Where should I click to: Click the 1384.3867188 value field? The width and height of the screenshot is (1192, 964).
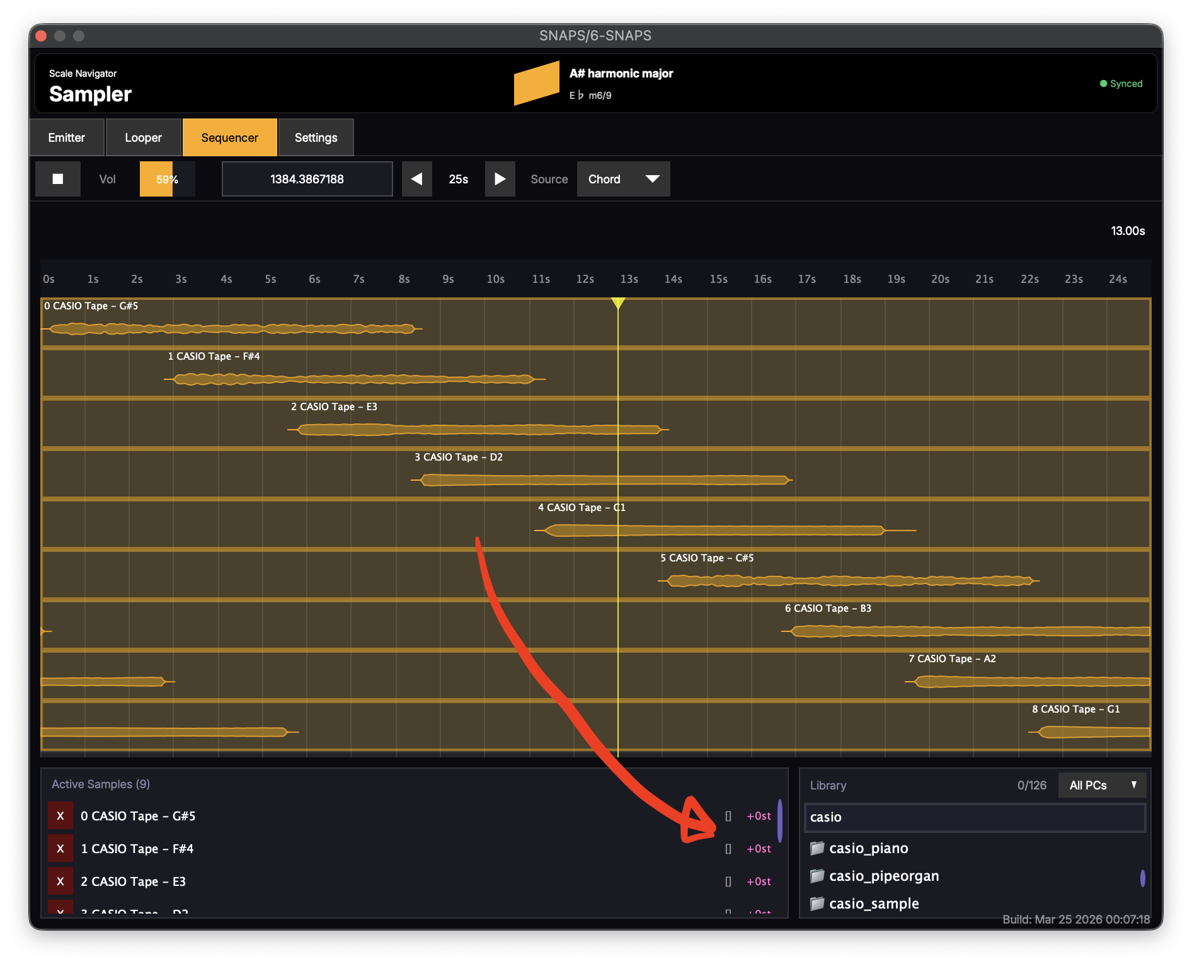point(307,179)
